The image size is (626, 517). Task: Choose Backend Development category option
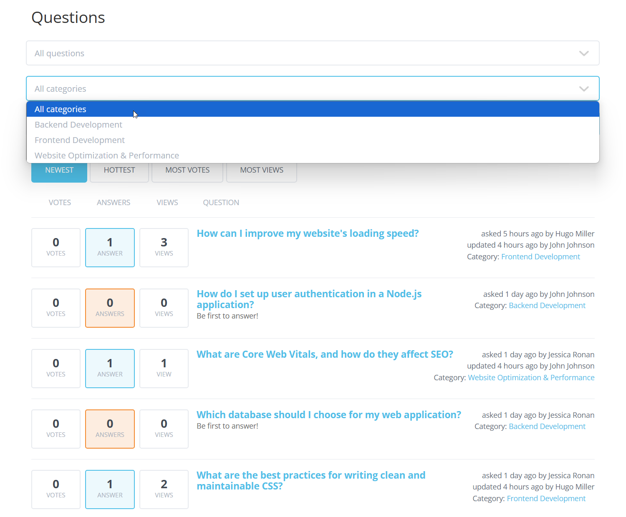coord(313,125)
